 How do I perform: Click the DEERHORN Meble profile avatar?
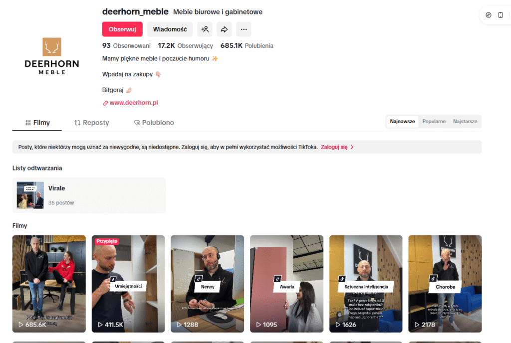tap(52, 56)
